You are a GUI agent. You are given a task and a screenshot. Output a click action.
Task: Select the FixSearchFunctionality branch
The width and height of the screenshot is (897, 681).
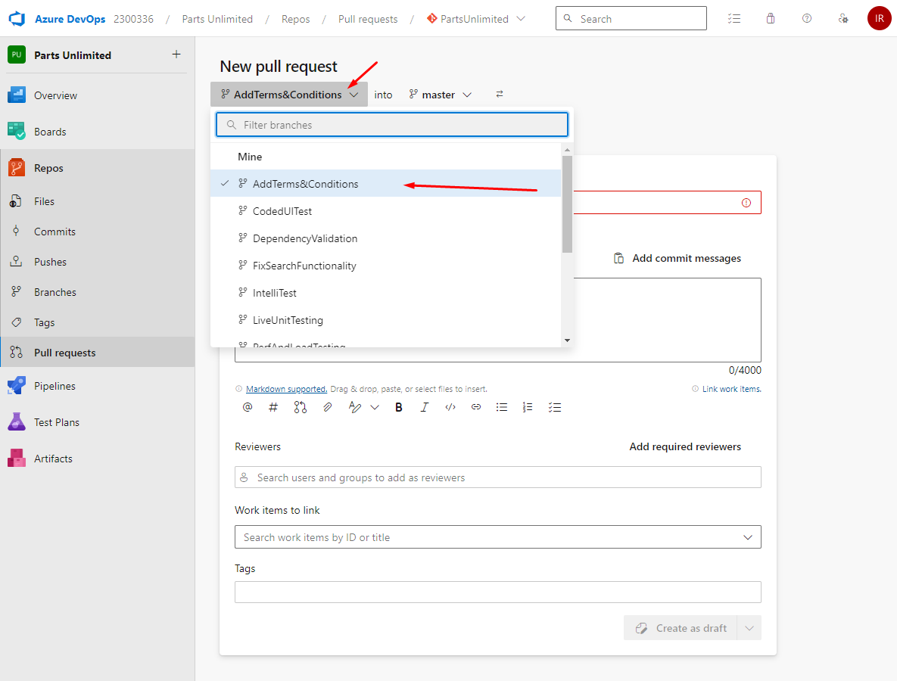pos(385,266)
